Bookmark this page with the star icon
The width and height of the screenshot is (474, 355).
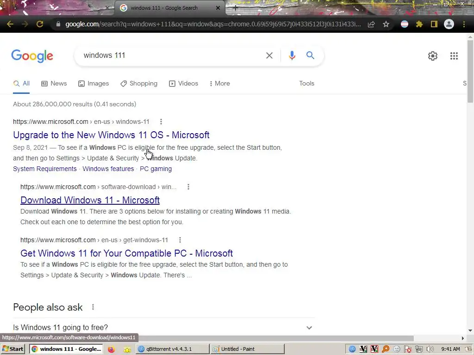pyautogui.click(x=386, y=24)
